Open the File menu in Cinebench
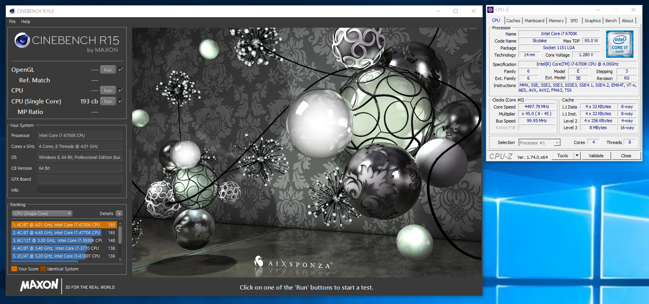This screenshot has height=304, width=649. [x=12, y=21]
